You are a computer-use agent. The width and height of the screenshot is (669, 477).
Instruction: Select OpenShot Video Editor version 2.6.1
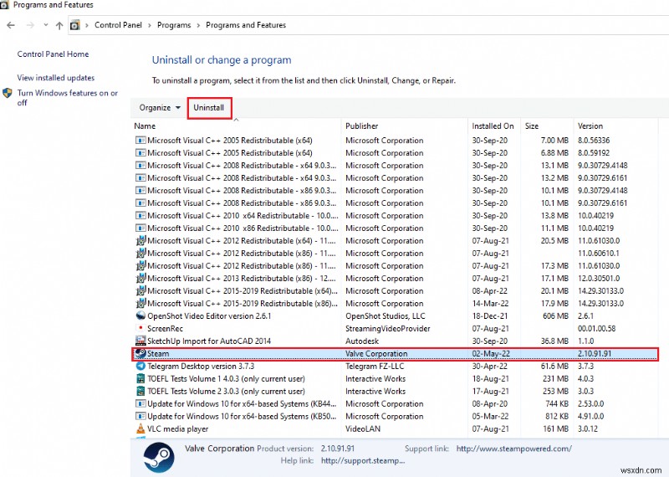209,316
